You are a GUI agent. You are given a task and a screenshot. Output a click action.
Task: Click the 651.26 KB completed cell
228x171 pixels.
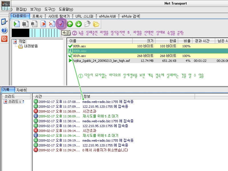tap(169, 61)
